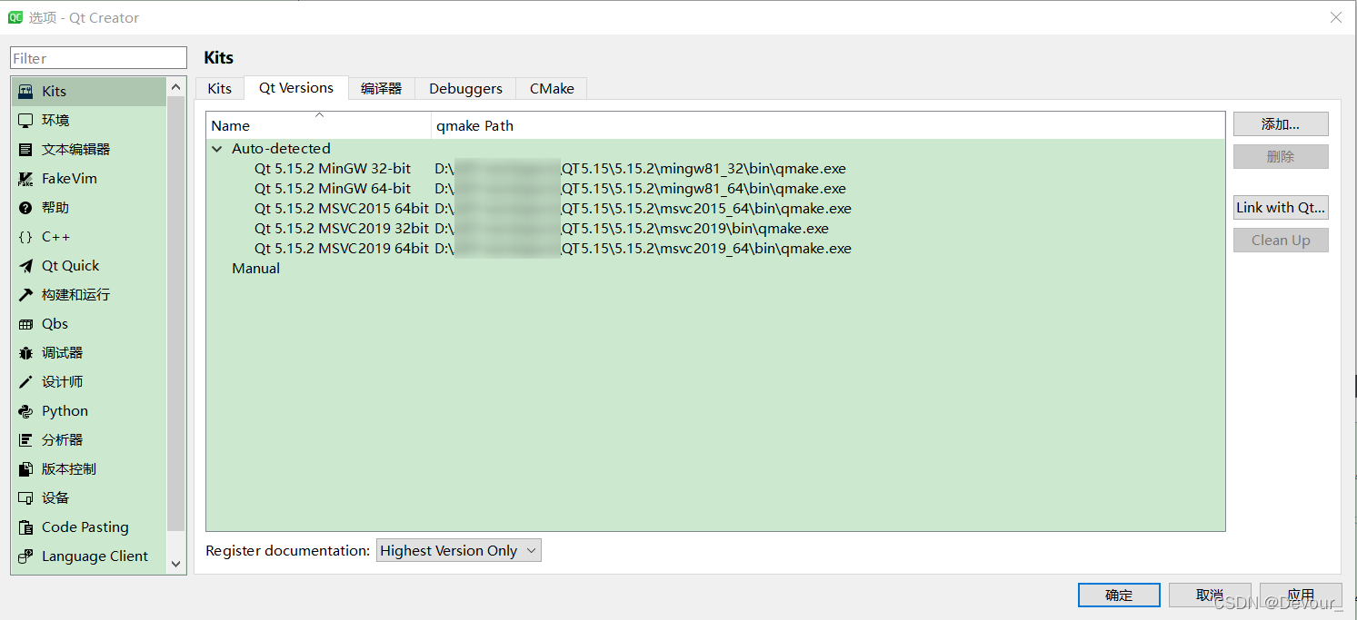This screenshot has width=1357, height=620.
Task: Click the Clean Up button
Action: (1281, 241)
